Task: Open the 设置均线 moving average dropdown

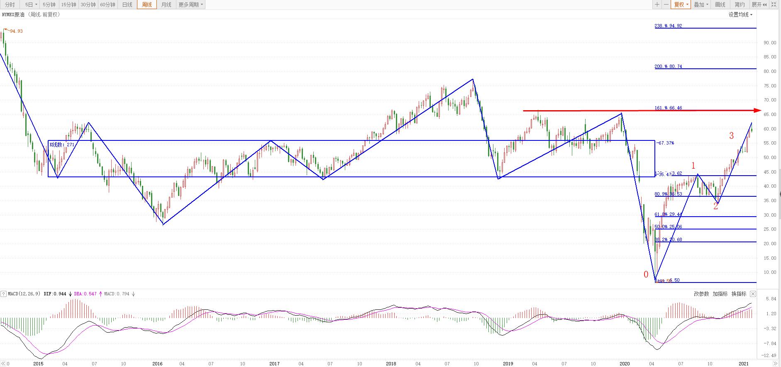Action: pos(740,14)
